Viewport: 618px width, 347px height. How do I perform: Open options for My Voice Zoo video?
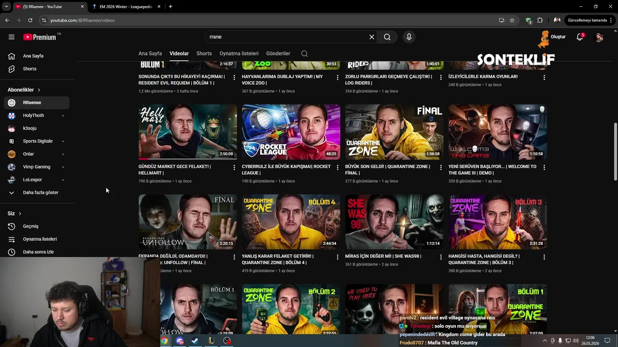(337, 77)
